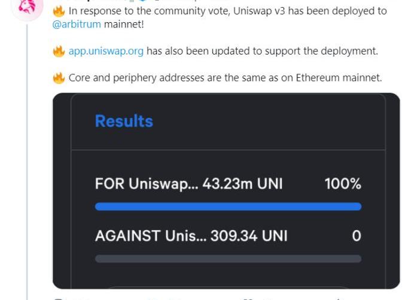Viewport: 411px width, 300px height.
Task: Click the 0 percentage for AGAINST
Action: [356, 236]
